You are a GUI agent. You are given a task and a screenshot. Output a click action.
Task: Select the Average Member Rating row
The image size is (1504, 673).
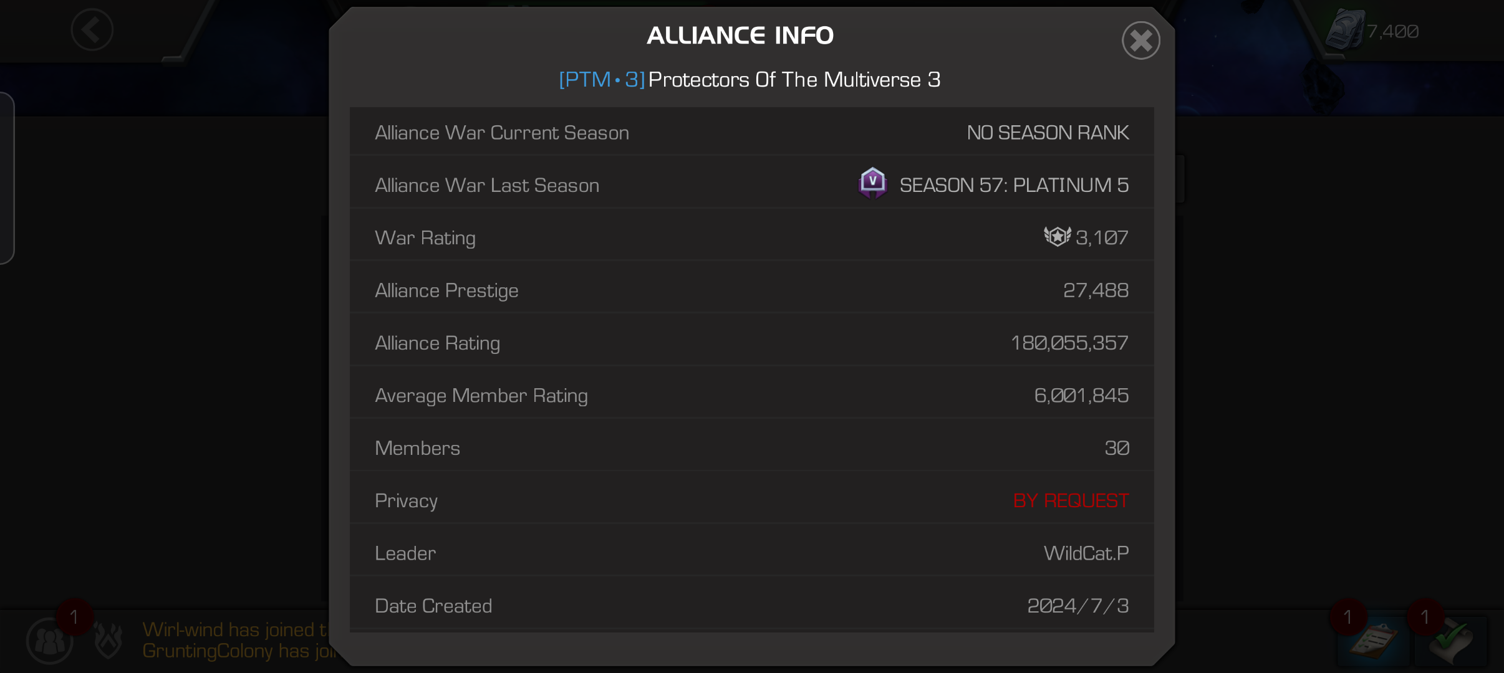point(751,395)
